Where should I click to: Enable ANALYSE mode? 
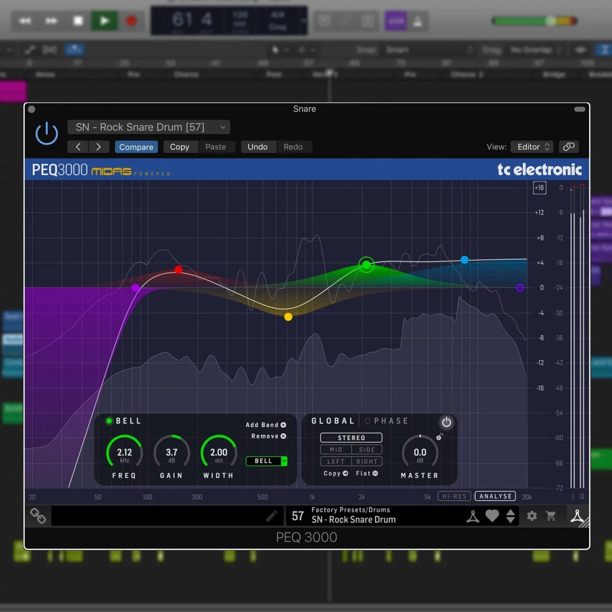[494, 496]
